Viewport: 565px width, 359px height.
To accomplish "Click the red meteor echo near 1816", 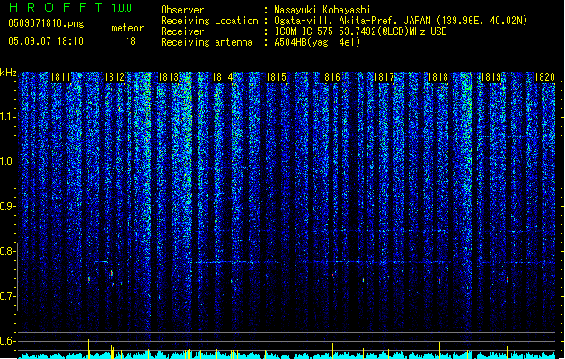I will [333, 276].
